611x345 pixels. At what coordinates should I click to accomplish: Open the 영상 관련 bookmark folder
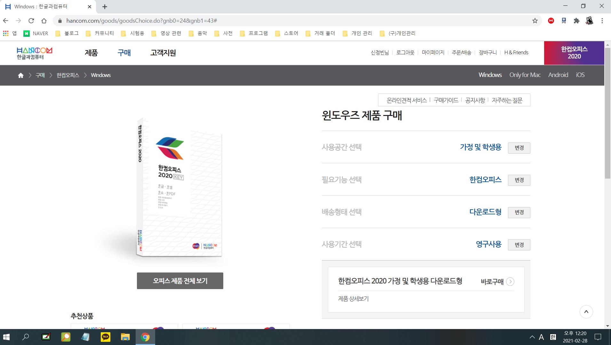click(166, 33)
